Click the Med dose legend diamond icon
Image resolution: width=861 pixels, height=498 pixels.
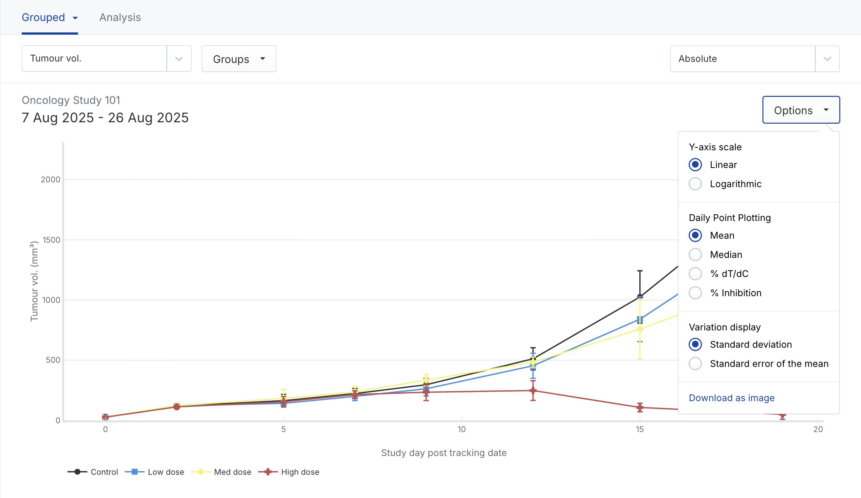point(201,472)
